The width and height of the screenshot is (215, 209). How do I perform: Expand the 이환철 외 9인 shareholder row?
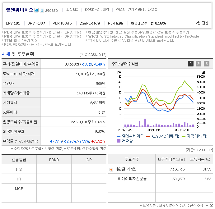point(111,170)
